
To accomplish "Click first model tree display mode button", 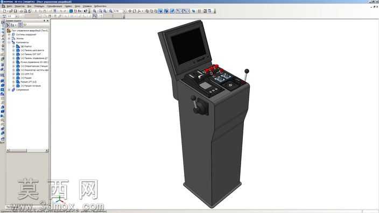I will [x=8, y=25].
